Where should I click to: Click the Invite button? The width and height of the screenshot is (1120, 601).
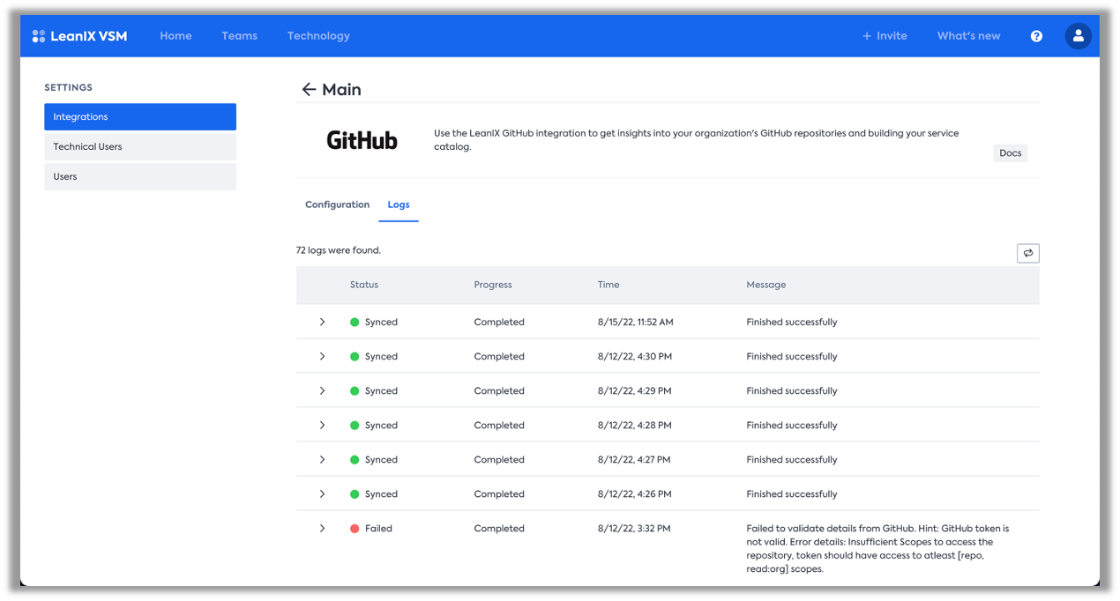(885, 36)
